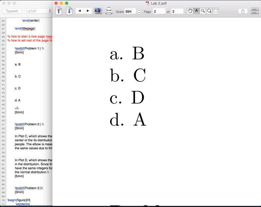Image resolution: width=261 pixels, height=207 pixels.
Task: Click line number 51 in editor gutter
Action: coord(3,125)
